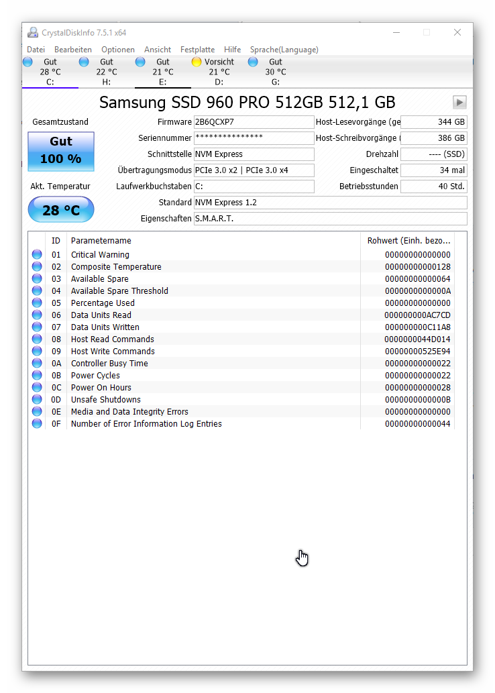Click status orb of Composite Temperature row

[37, 266]
